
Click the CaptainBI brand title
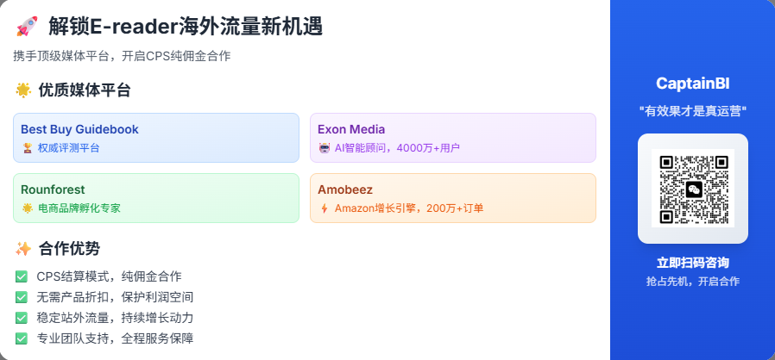point(693,84)
